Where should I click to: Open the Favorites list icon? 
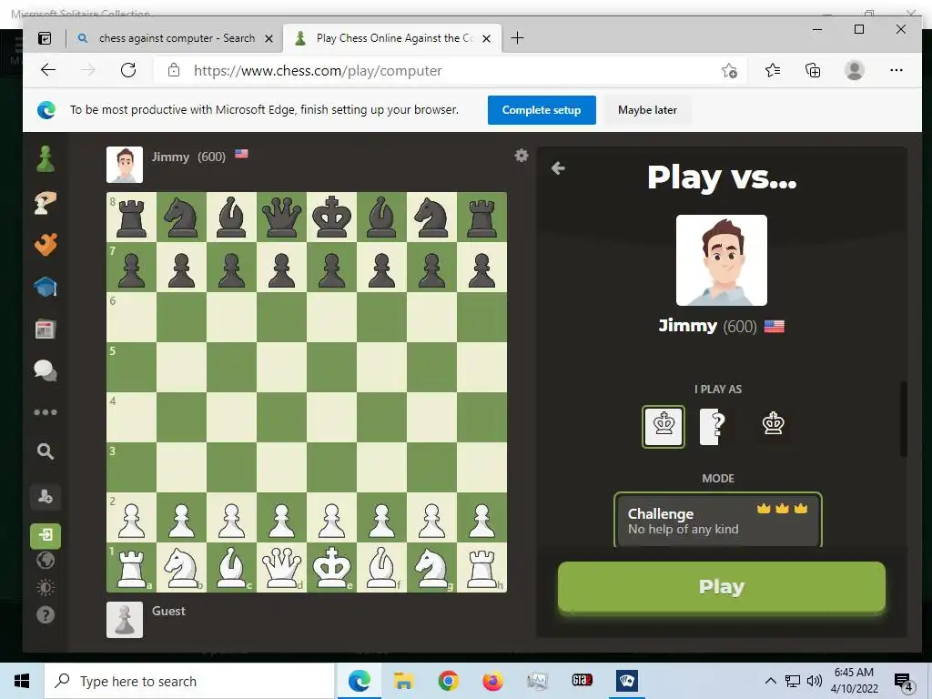[772, 71]
